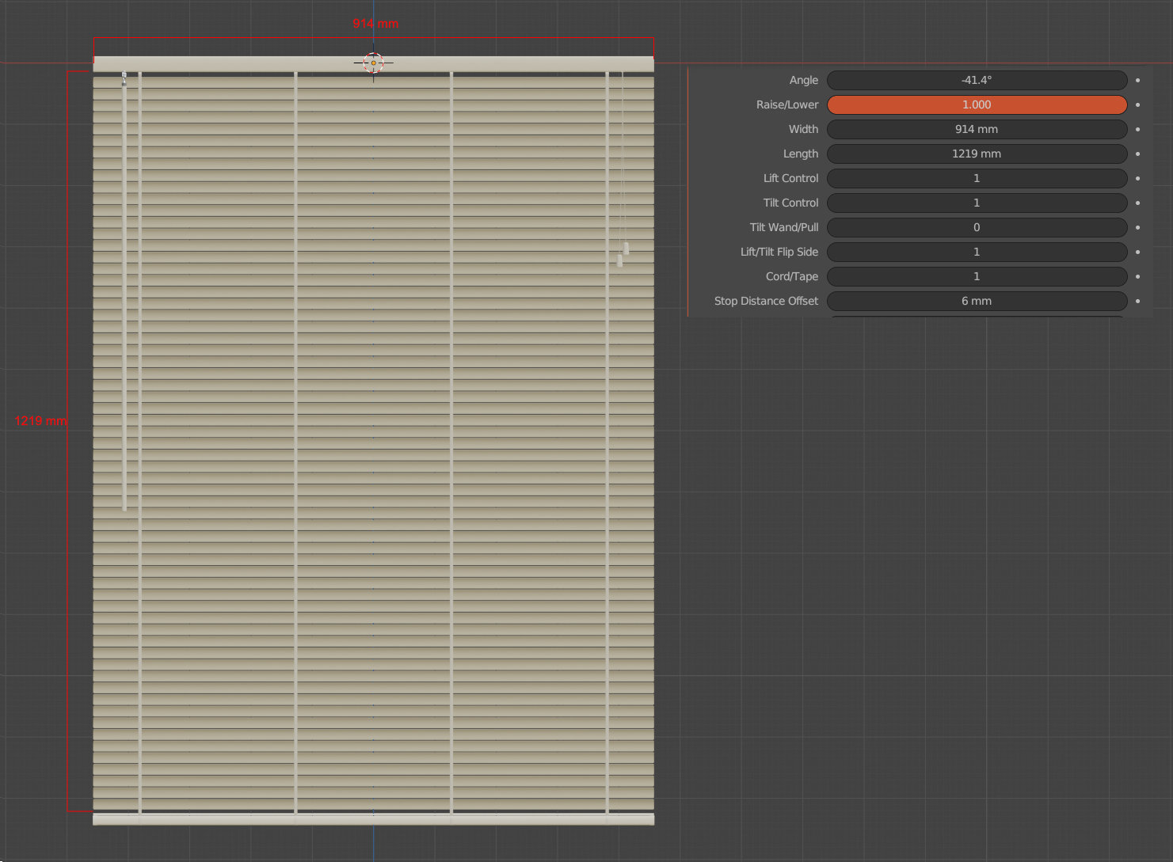Screen dimensions: 1173x862
Task: Click the Width field showing 914 mm
Action: [x=977, y=129]
